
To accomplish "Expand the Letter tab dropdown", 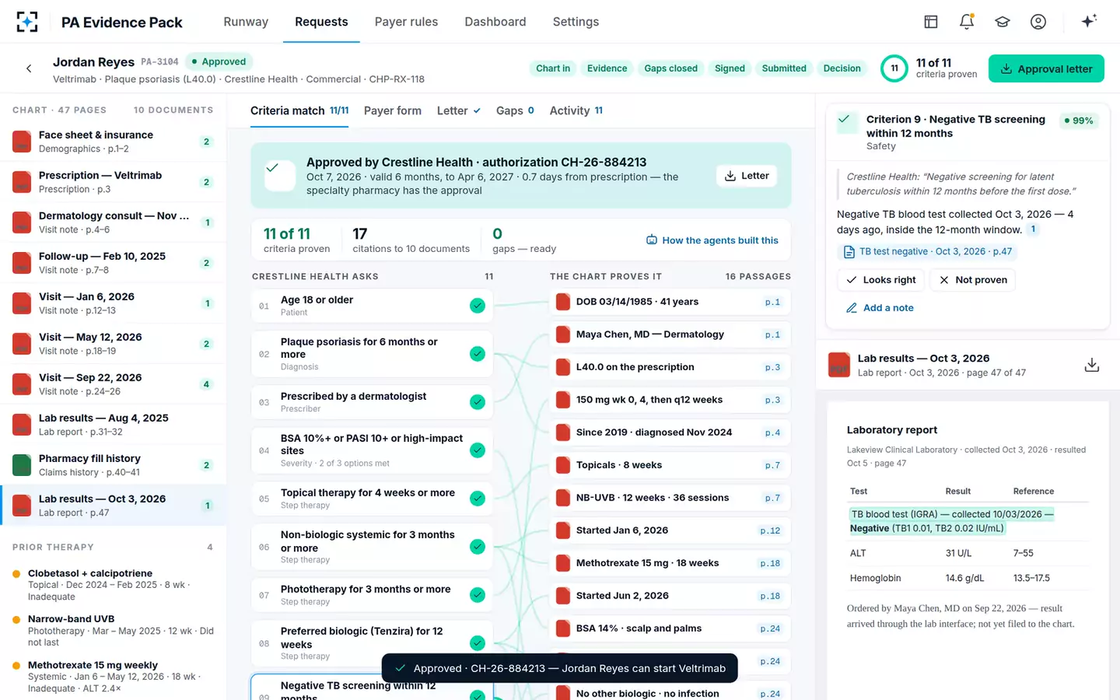I will point(459,110).
